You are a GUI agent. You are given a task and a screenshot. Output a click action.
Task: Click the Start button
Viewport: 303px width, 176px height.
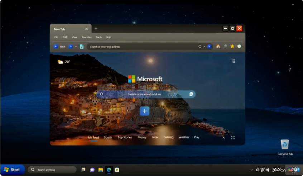point(13,170)
